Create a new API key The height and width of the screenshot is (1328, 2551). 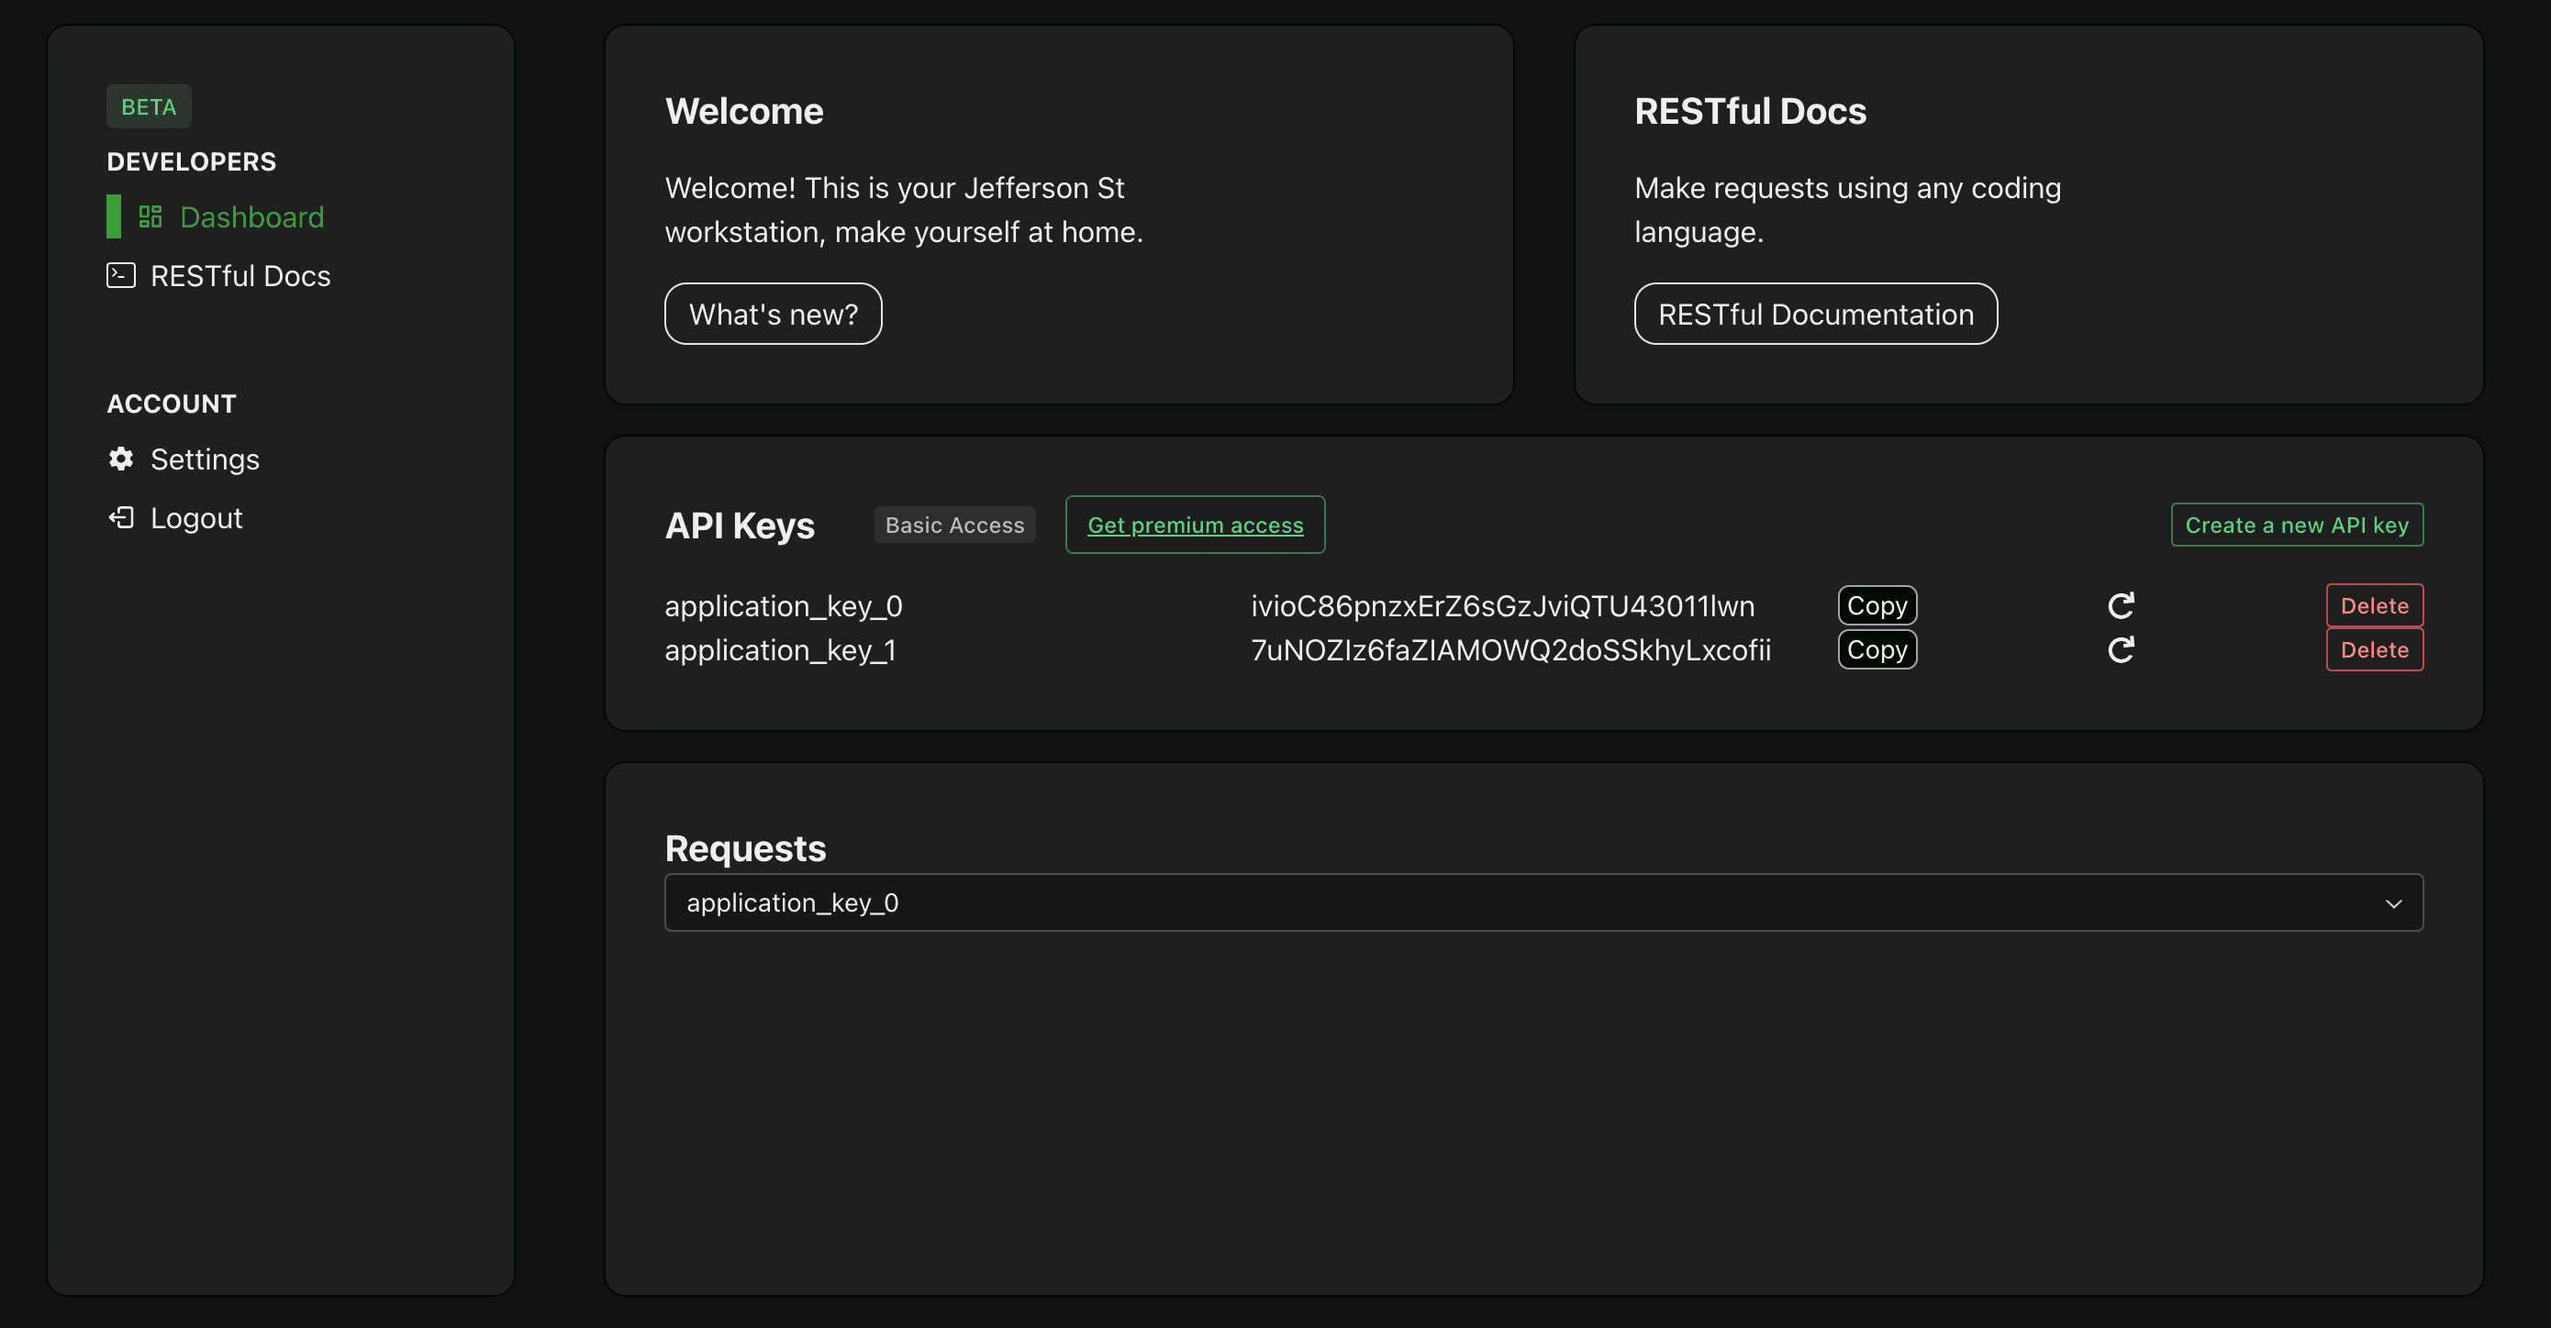(x=2297, y=525)
